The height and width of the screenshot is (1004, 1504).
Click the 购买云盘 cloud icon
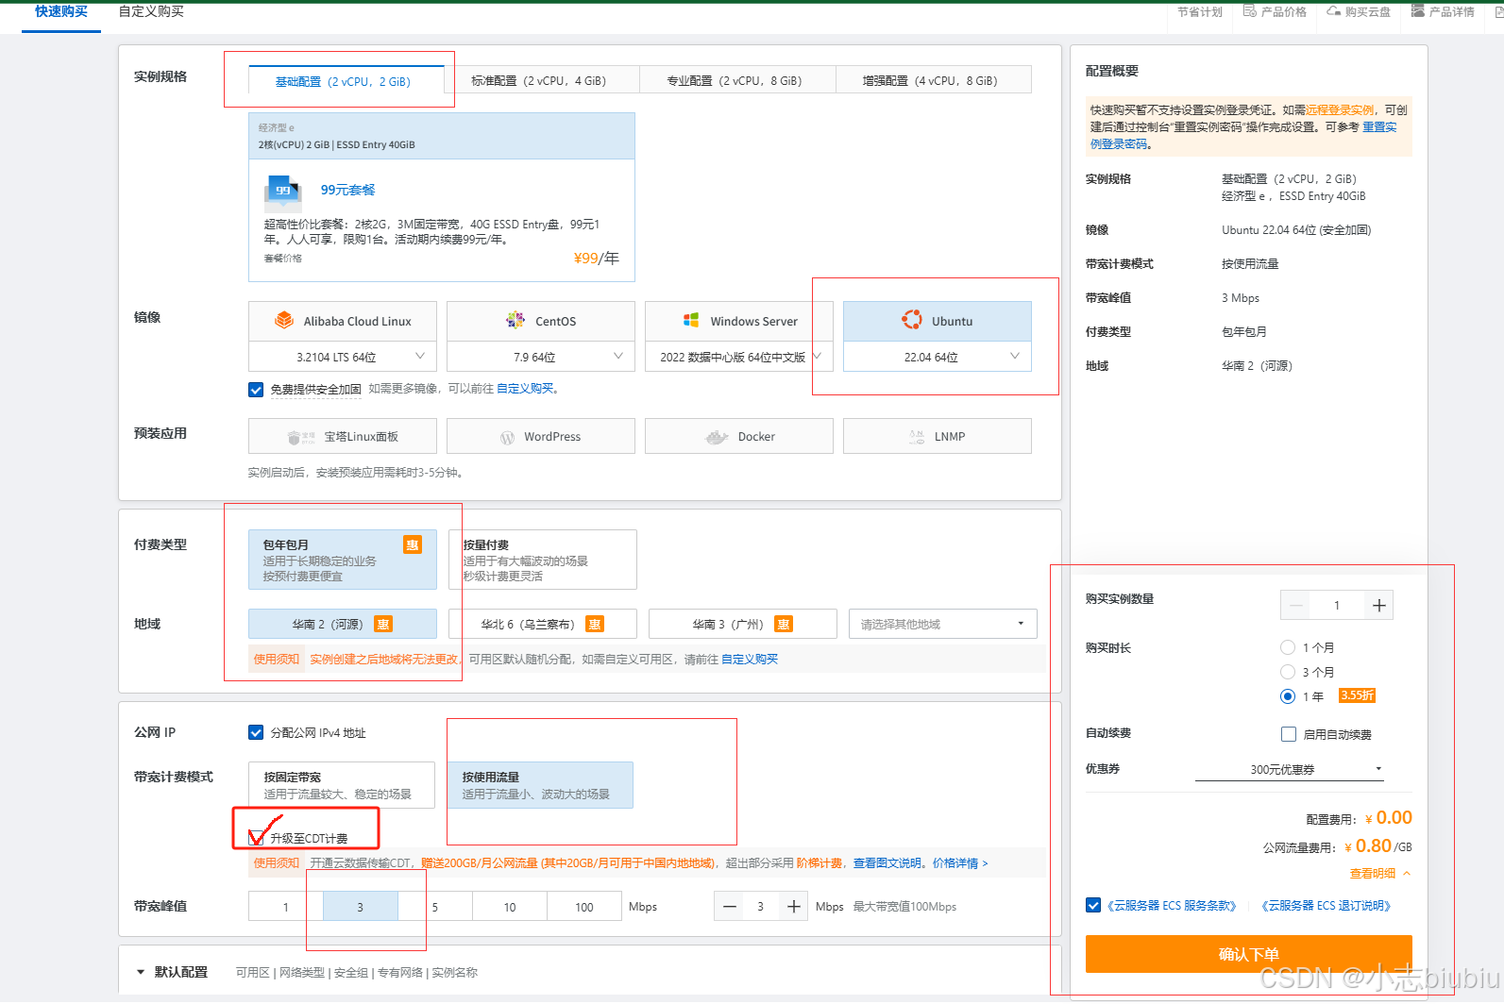coord(1334,11)
